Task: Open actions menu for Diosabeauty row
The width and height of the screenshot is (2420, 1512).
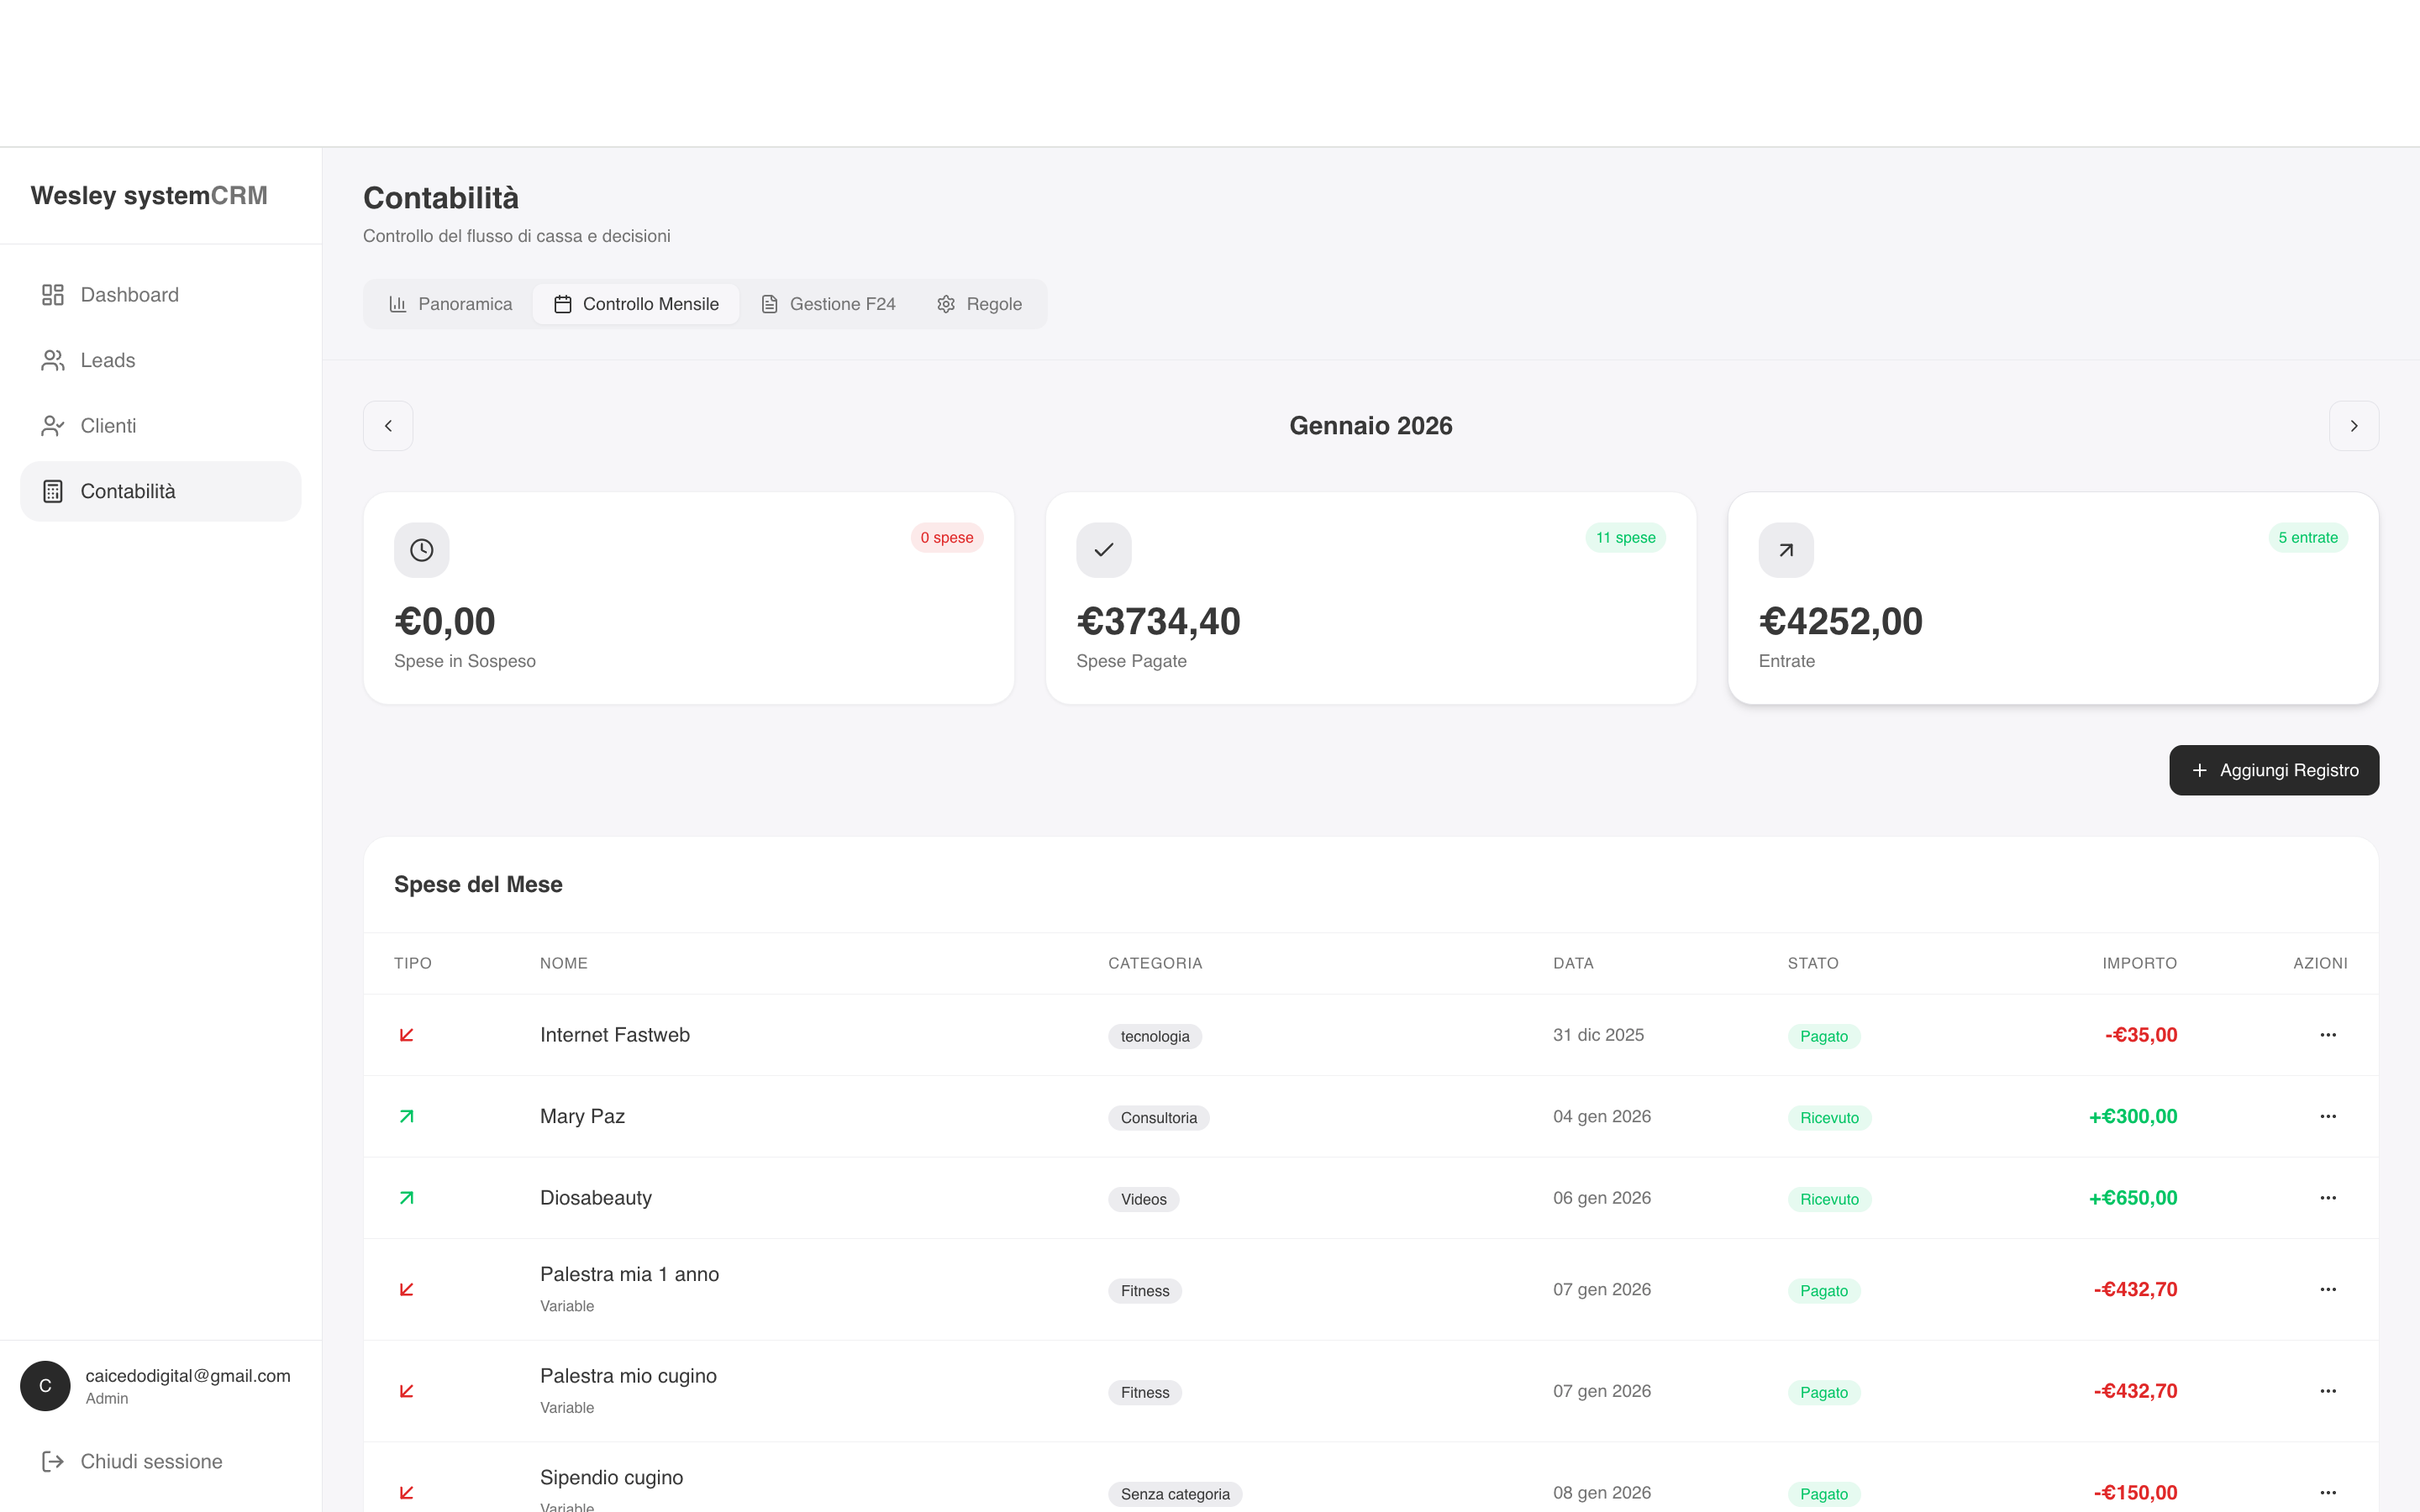Action: 2328,1198
